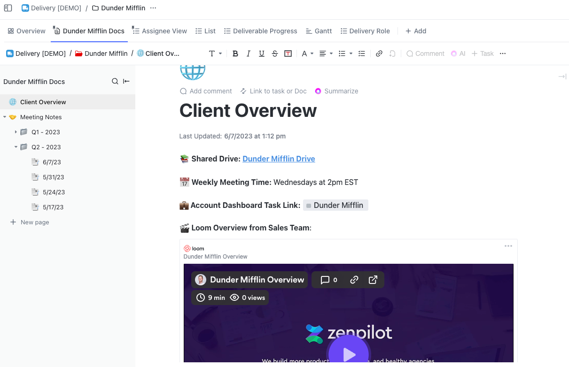This screenshot has height=367, width=569.
Task: Search within Dunder Mifflin Docs
Action: 115,81
